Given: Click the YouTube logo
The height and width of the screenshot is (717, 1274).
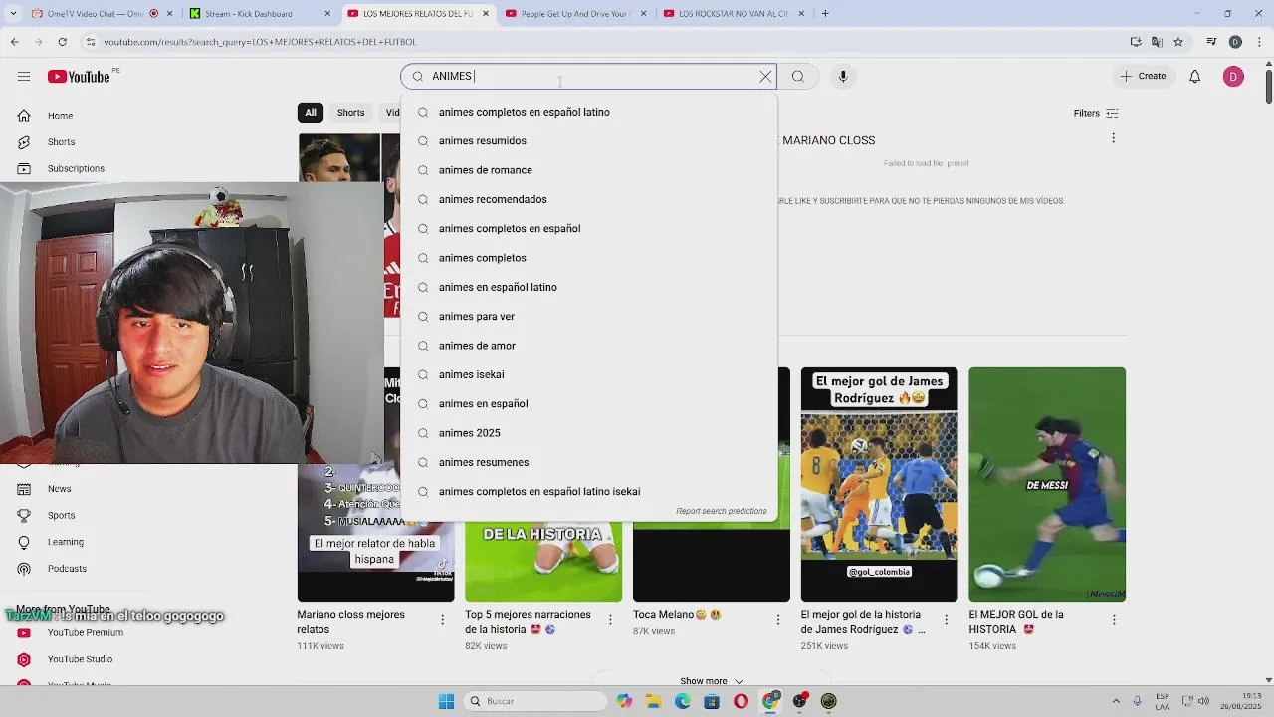Looking at the screenshot, I should tap(79, 77).
